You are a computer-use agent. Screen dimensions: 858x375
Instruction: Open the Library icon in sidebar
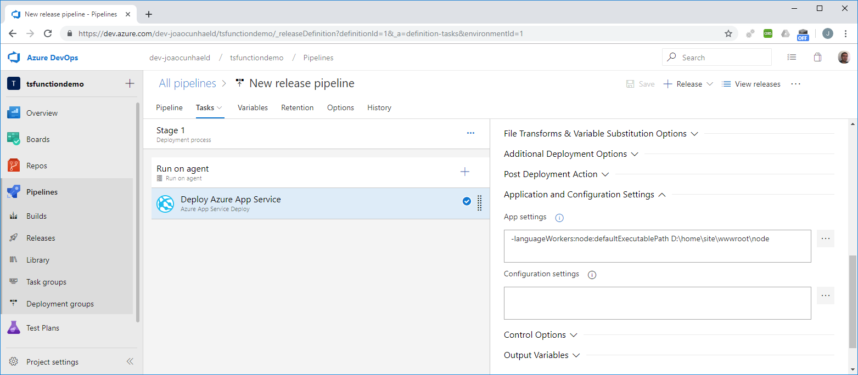(x=14, y=260)
